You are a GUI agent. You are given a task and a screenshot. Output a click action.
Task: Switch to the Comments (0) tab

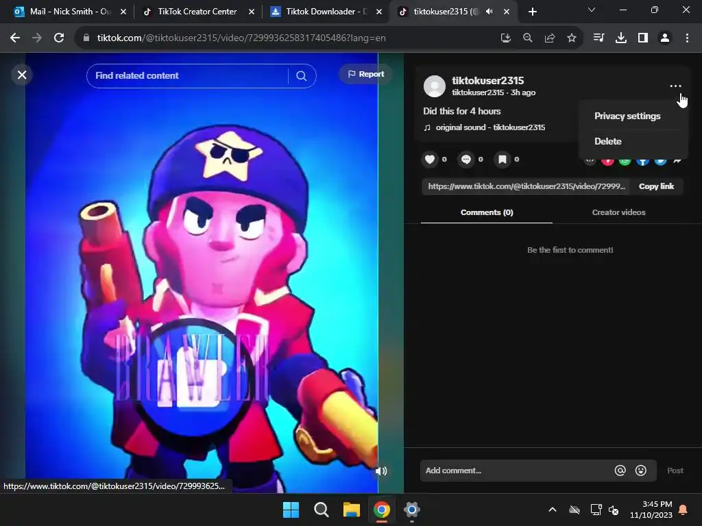coord(487,212)
